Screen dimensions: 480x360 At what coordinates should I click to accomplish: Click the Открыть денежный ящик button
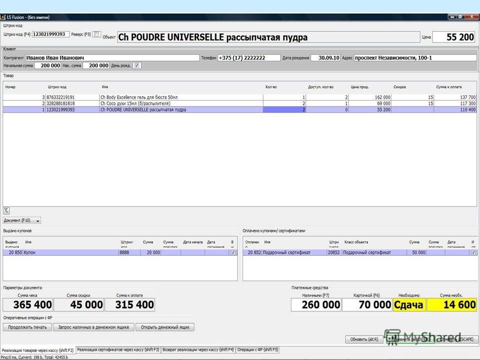click(165, 327)
